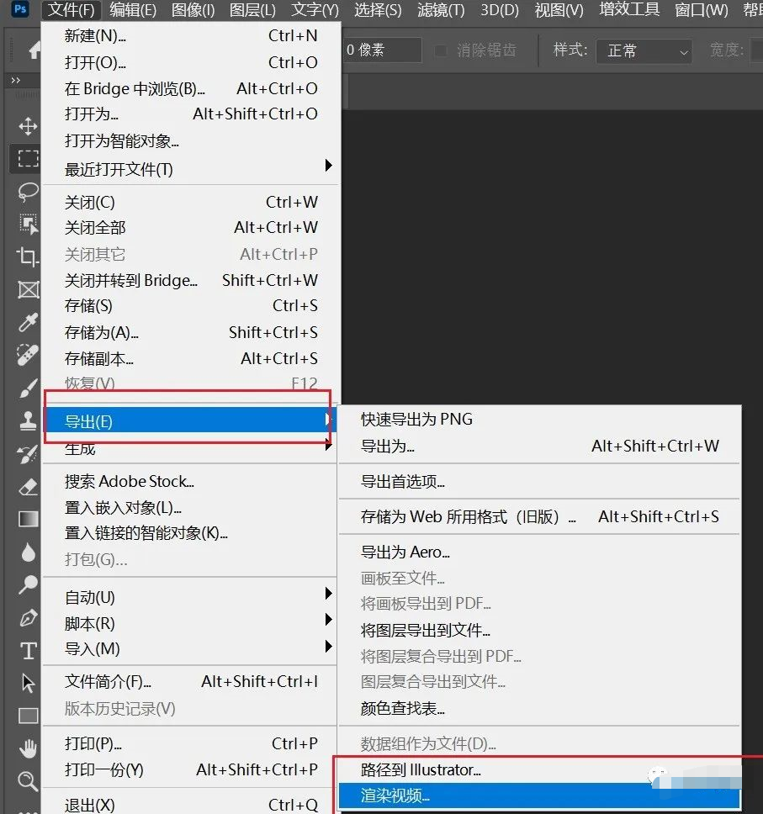Choose 导出首选项... in submenu
Viewport: 763px width, 814px height.
click(x=539, y=482)
